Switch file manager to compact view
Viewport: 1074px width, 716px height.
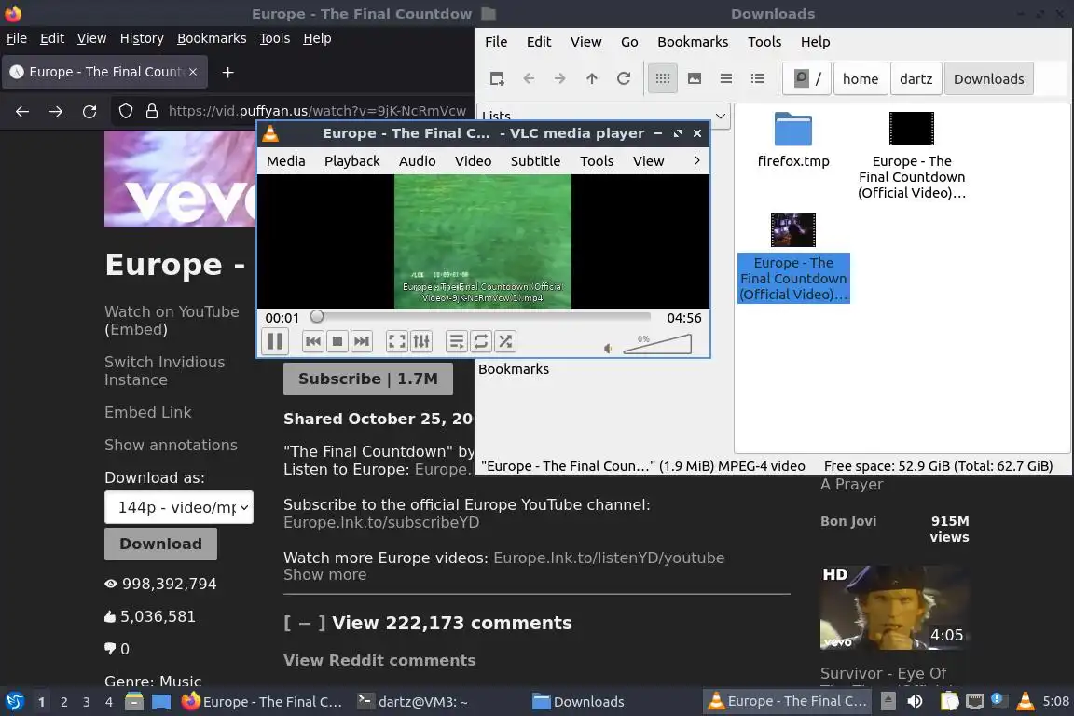coord(726,79)
